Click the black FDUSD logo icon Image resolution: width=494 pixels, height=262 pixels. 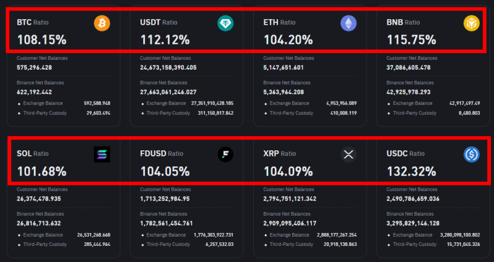225,155
